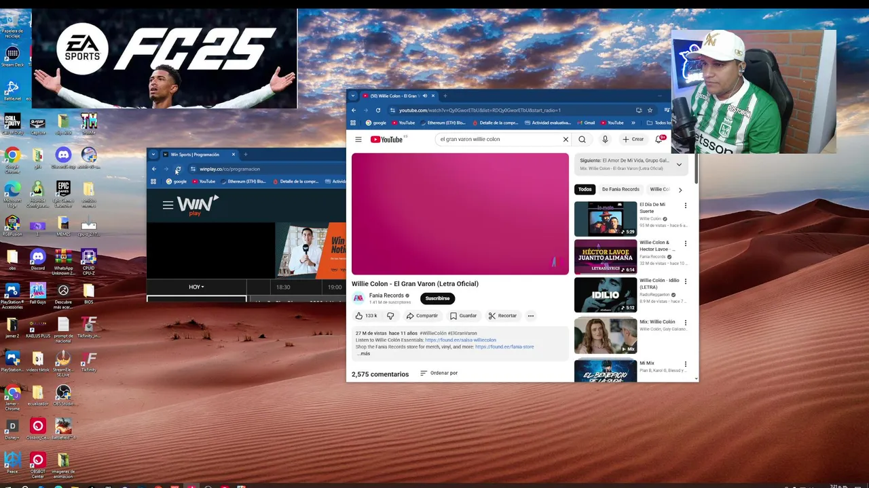Dislike the Willie Colon video
869x488 pixels.
(x=390, y=316)
